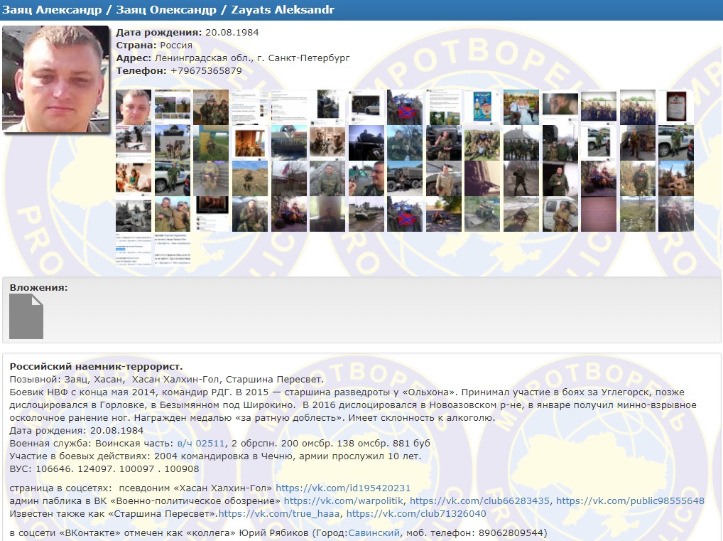Open the vk.com/warpolitik link
The image size is (723, 541).
(344, 501)
